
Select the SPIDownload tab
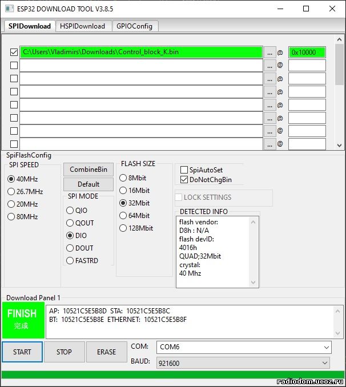pos(29,26)
